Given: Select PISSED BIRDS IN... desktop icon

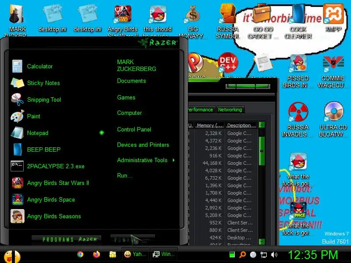Looking at the screenshot, I should [298, 71].
